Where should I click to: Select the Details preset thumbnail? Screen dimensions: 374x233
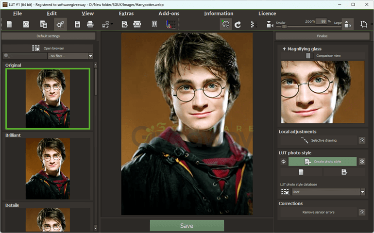[x=48, y=219]
